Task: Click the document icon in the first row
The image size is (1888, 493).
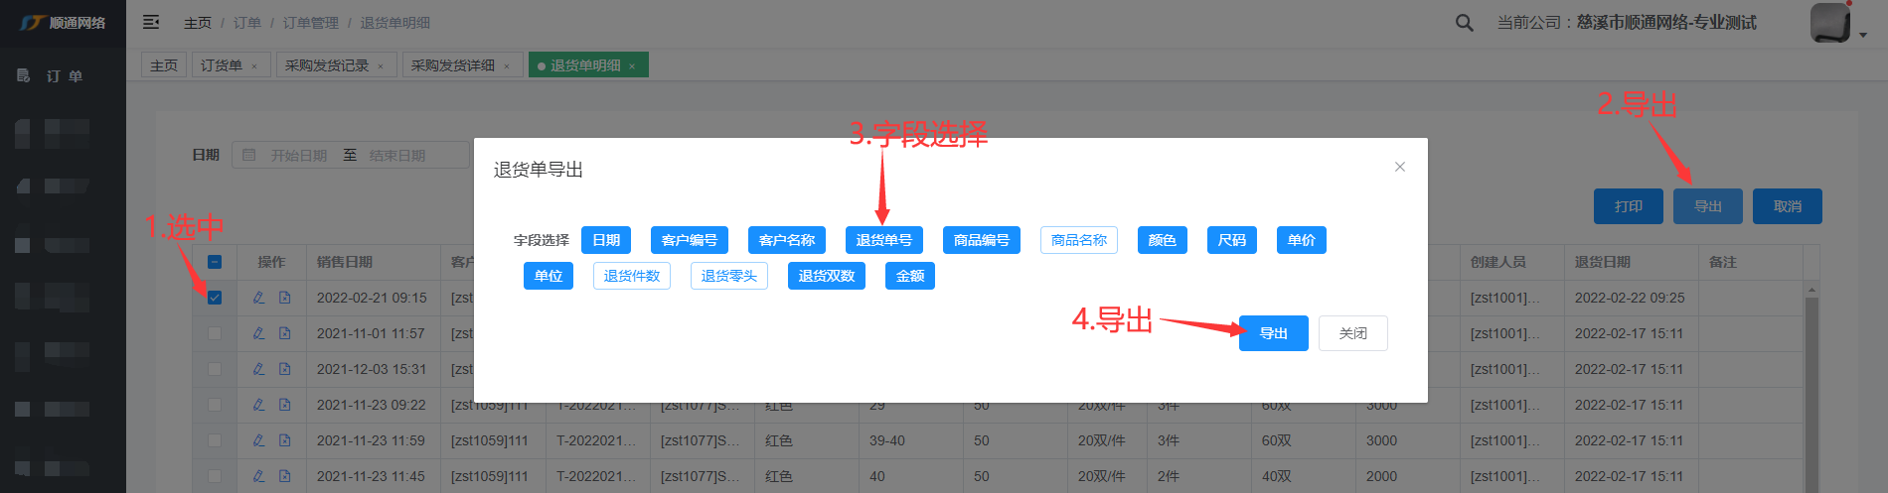Action: tap(285, 298)
